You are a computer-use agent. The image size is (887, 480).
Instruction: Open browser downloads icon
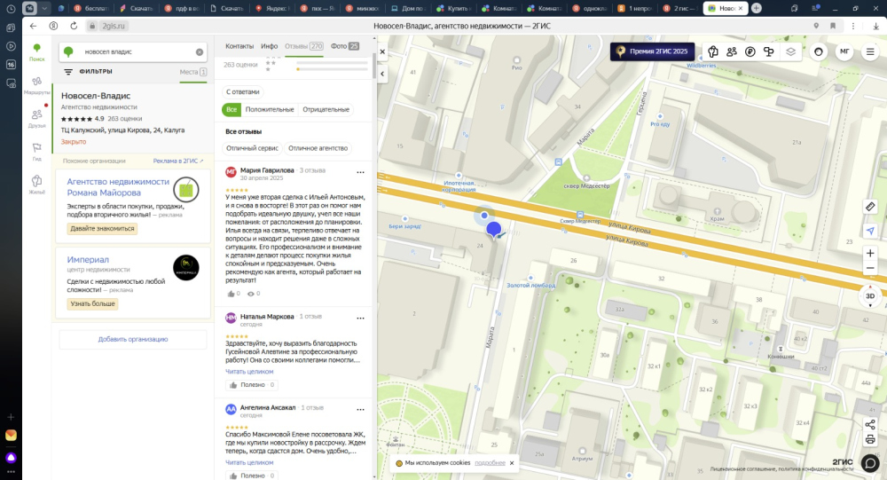pos(875,26)
